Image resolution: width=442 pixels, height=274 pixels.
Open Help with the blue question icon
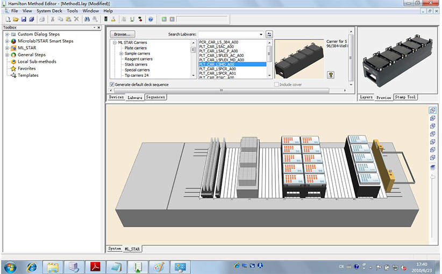pos(151,19)
